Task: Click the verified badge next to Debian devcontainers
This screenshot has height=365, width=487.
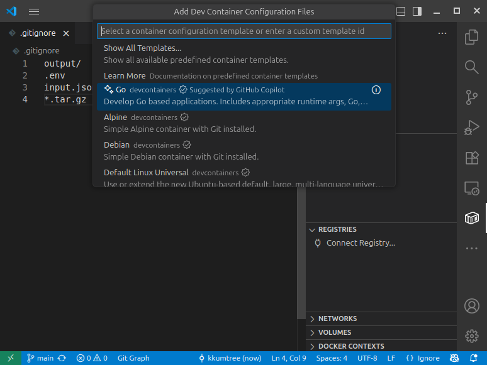Action: pyautogui.click(x=187, y=145)
